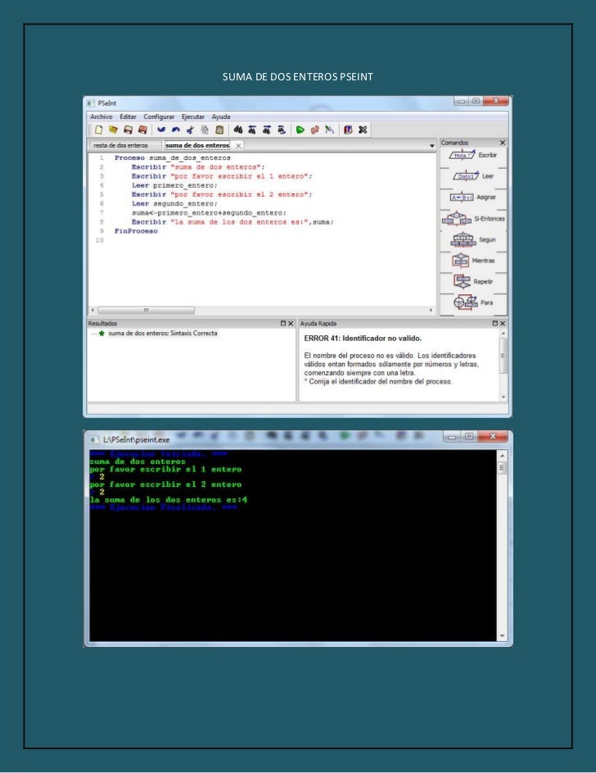The height and width of the screenshot is (773, 596).
Task: Undock the Resultados panel
Action: pos(283,324)
